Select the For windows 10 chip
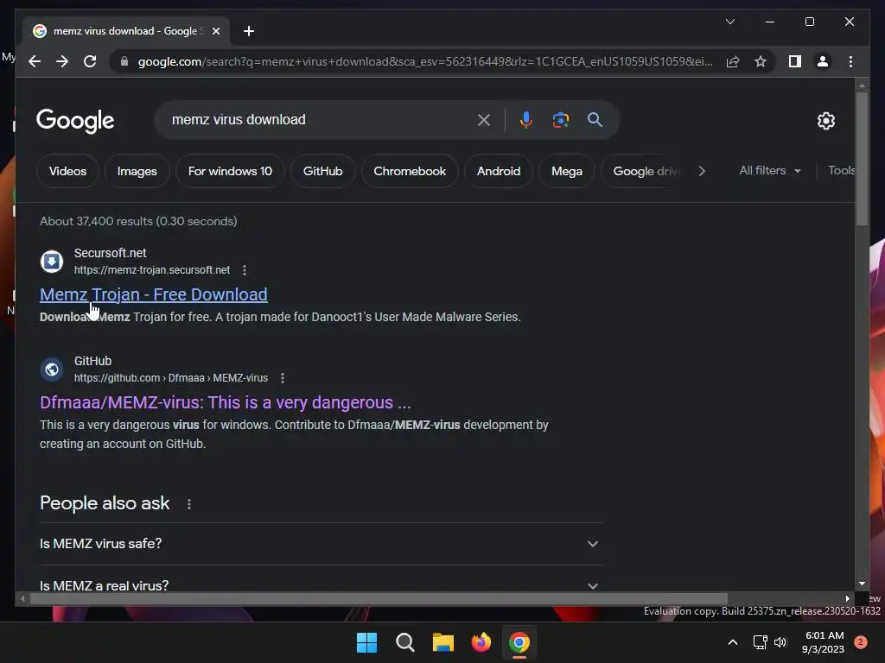This screenshot has width=885, height=663. click(x=230, y=171)
